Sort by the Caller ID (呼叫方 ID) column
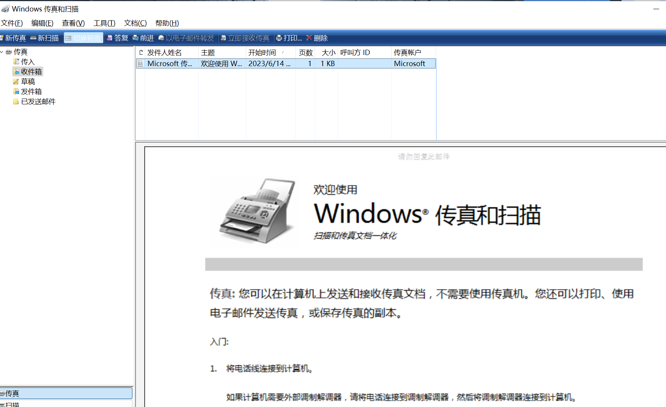Image resolution: width=666 pixels, height=407 pixels. click(x=364, y=52)
